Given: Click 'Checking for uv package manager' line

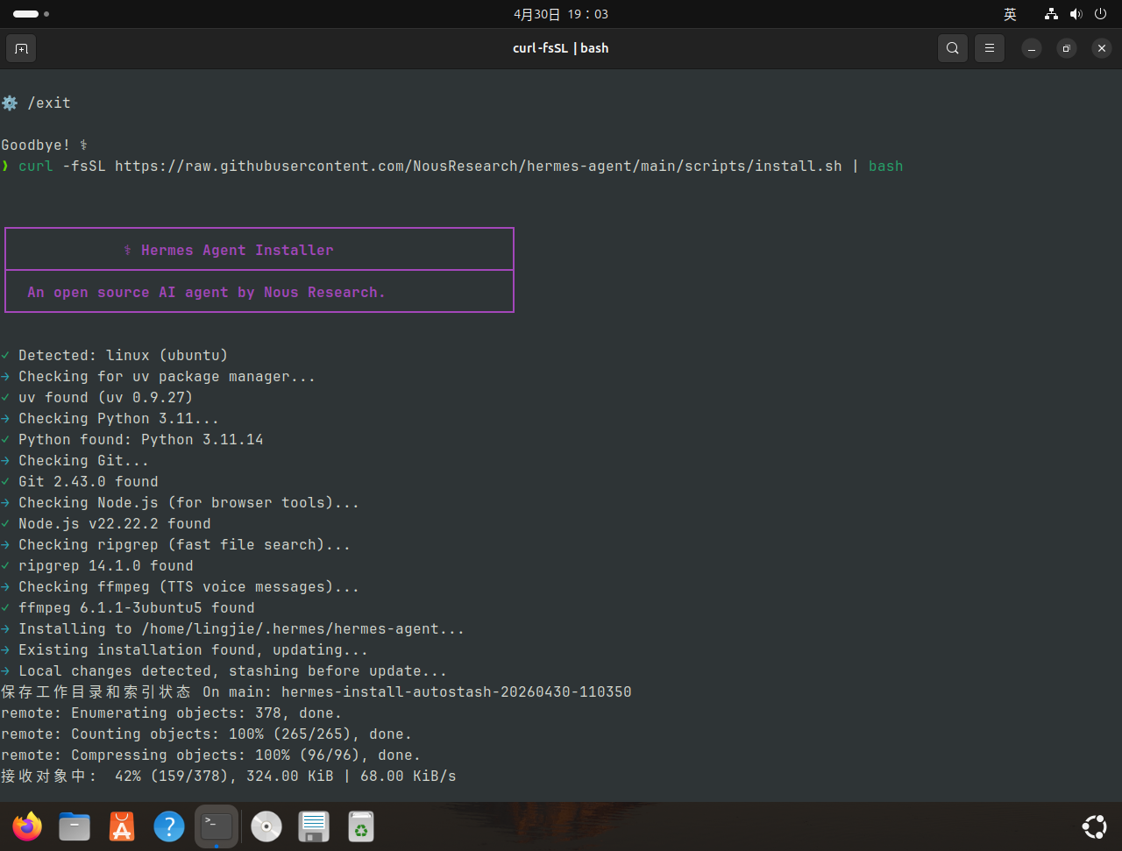Looking at the screenshot, I should click(x=159, y=376).
